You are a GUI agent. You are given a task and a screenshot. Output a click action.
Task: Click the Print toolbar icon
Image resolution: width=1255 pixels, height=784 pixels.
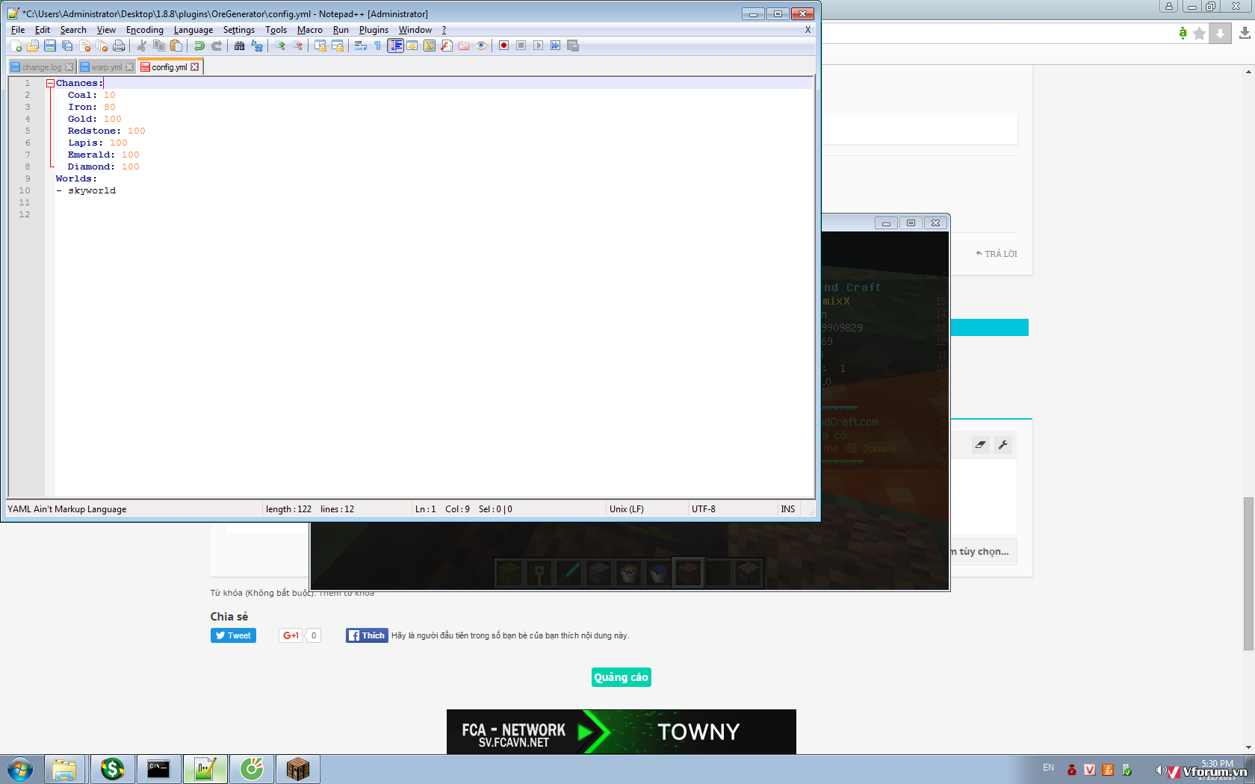pyautogui.click(x=119, y=46)
